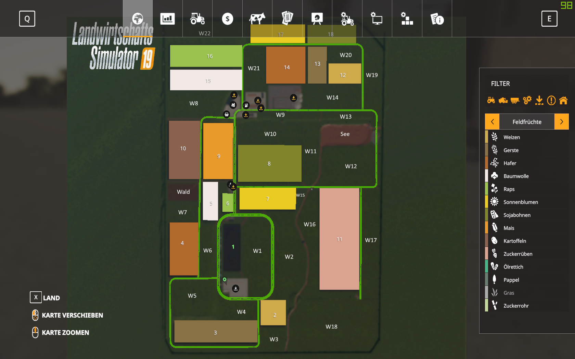Image resolution: width=575 pixels, height=359 pixels.
Task: Toggle the combine harvester filter icon
Action: (x=503, y=100)
